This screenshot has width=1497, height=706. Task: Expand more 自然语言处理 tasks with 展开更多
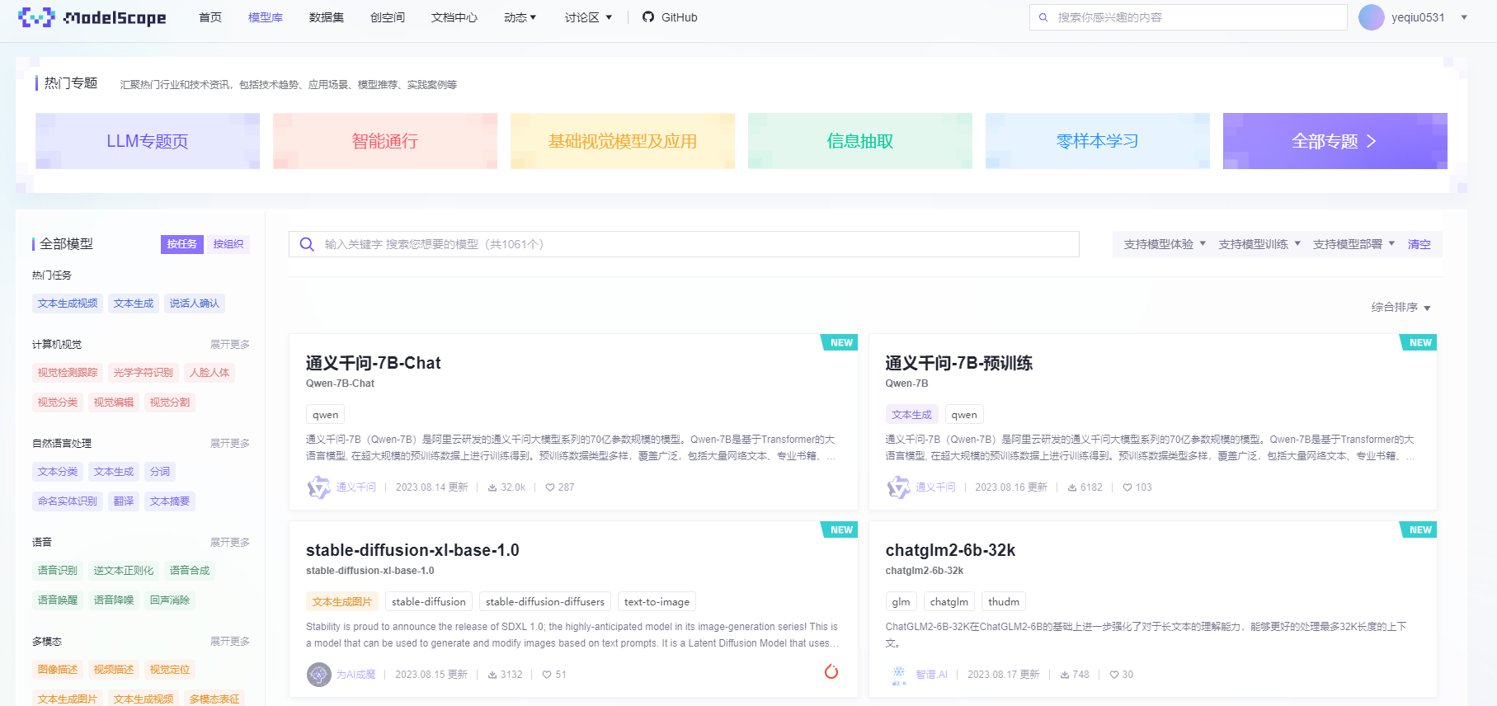230,444
